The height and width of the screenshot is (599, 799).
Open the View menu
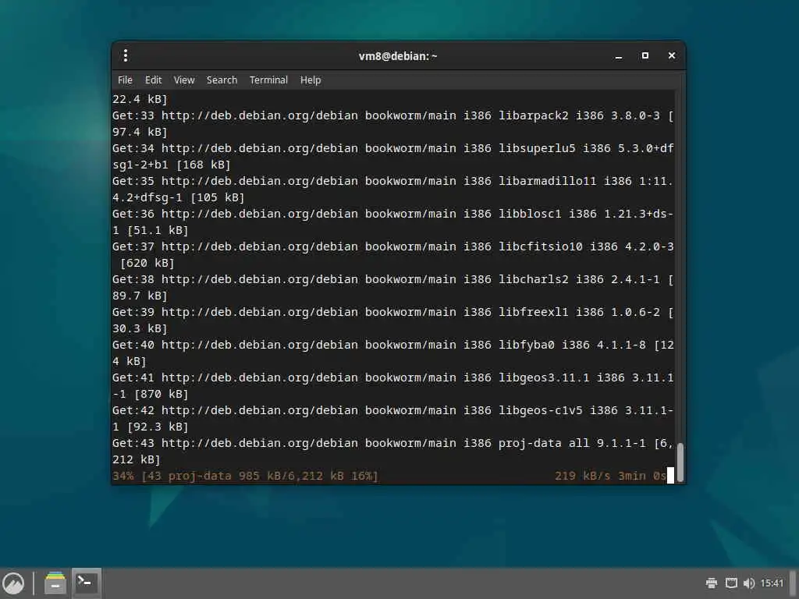tap(184, 80)
